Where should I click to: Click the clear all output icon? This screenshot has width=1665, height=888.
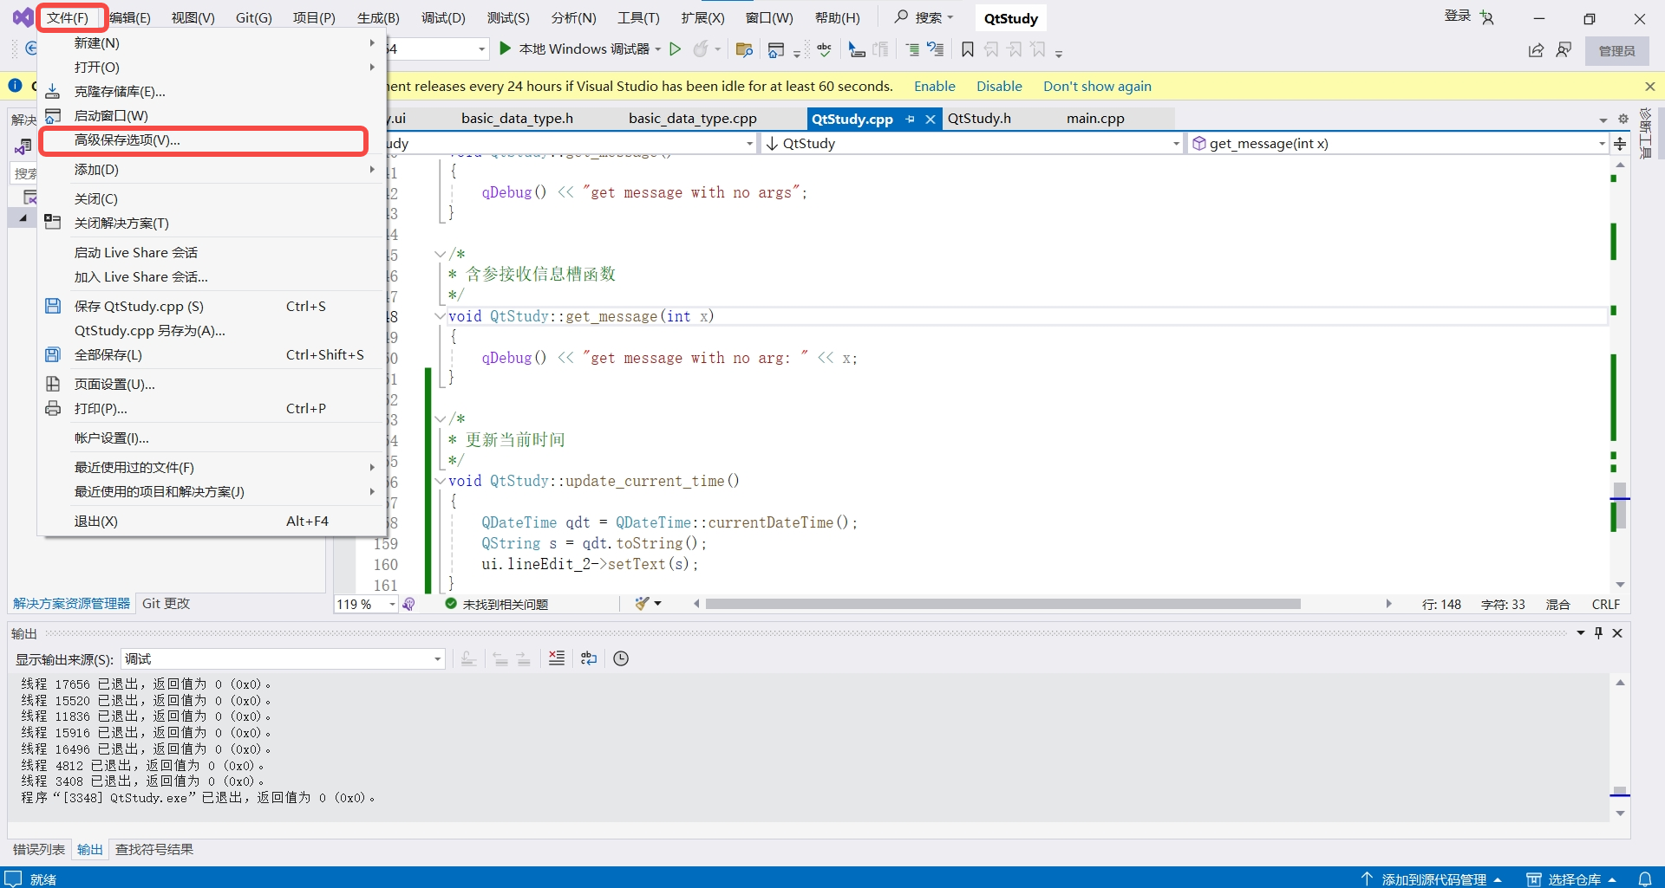click(557, 658)
